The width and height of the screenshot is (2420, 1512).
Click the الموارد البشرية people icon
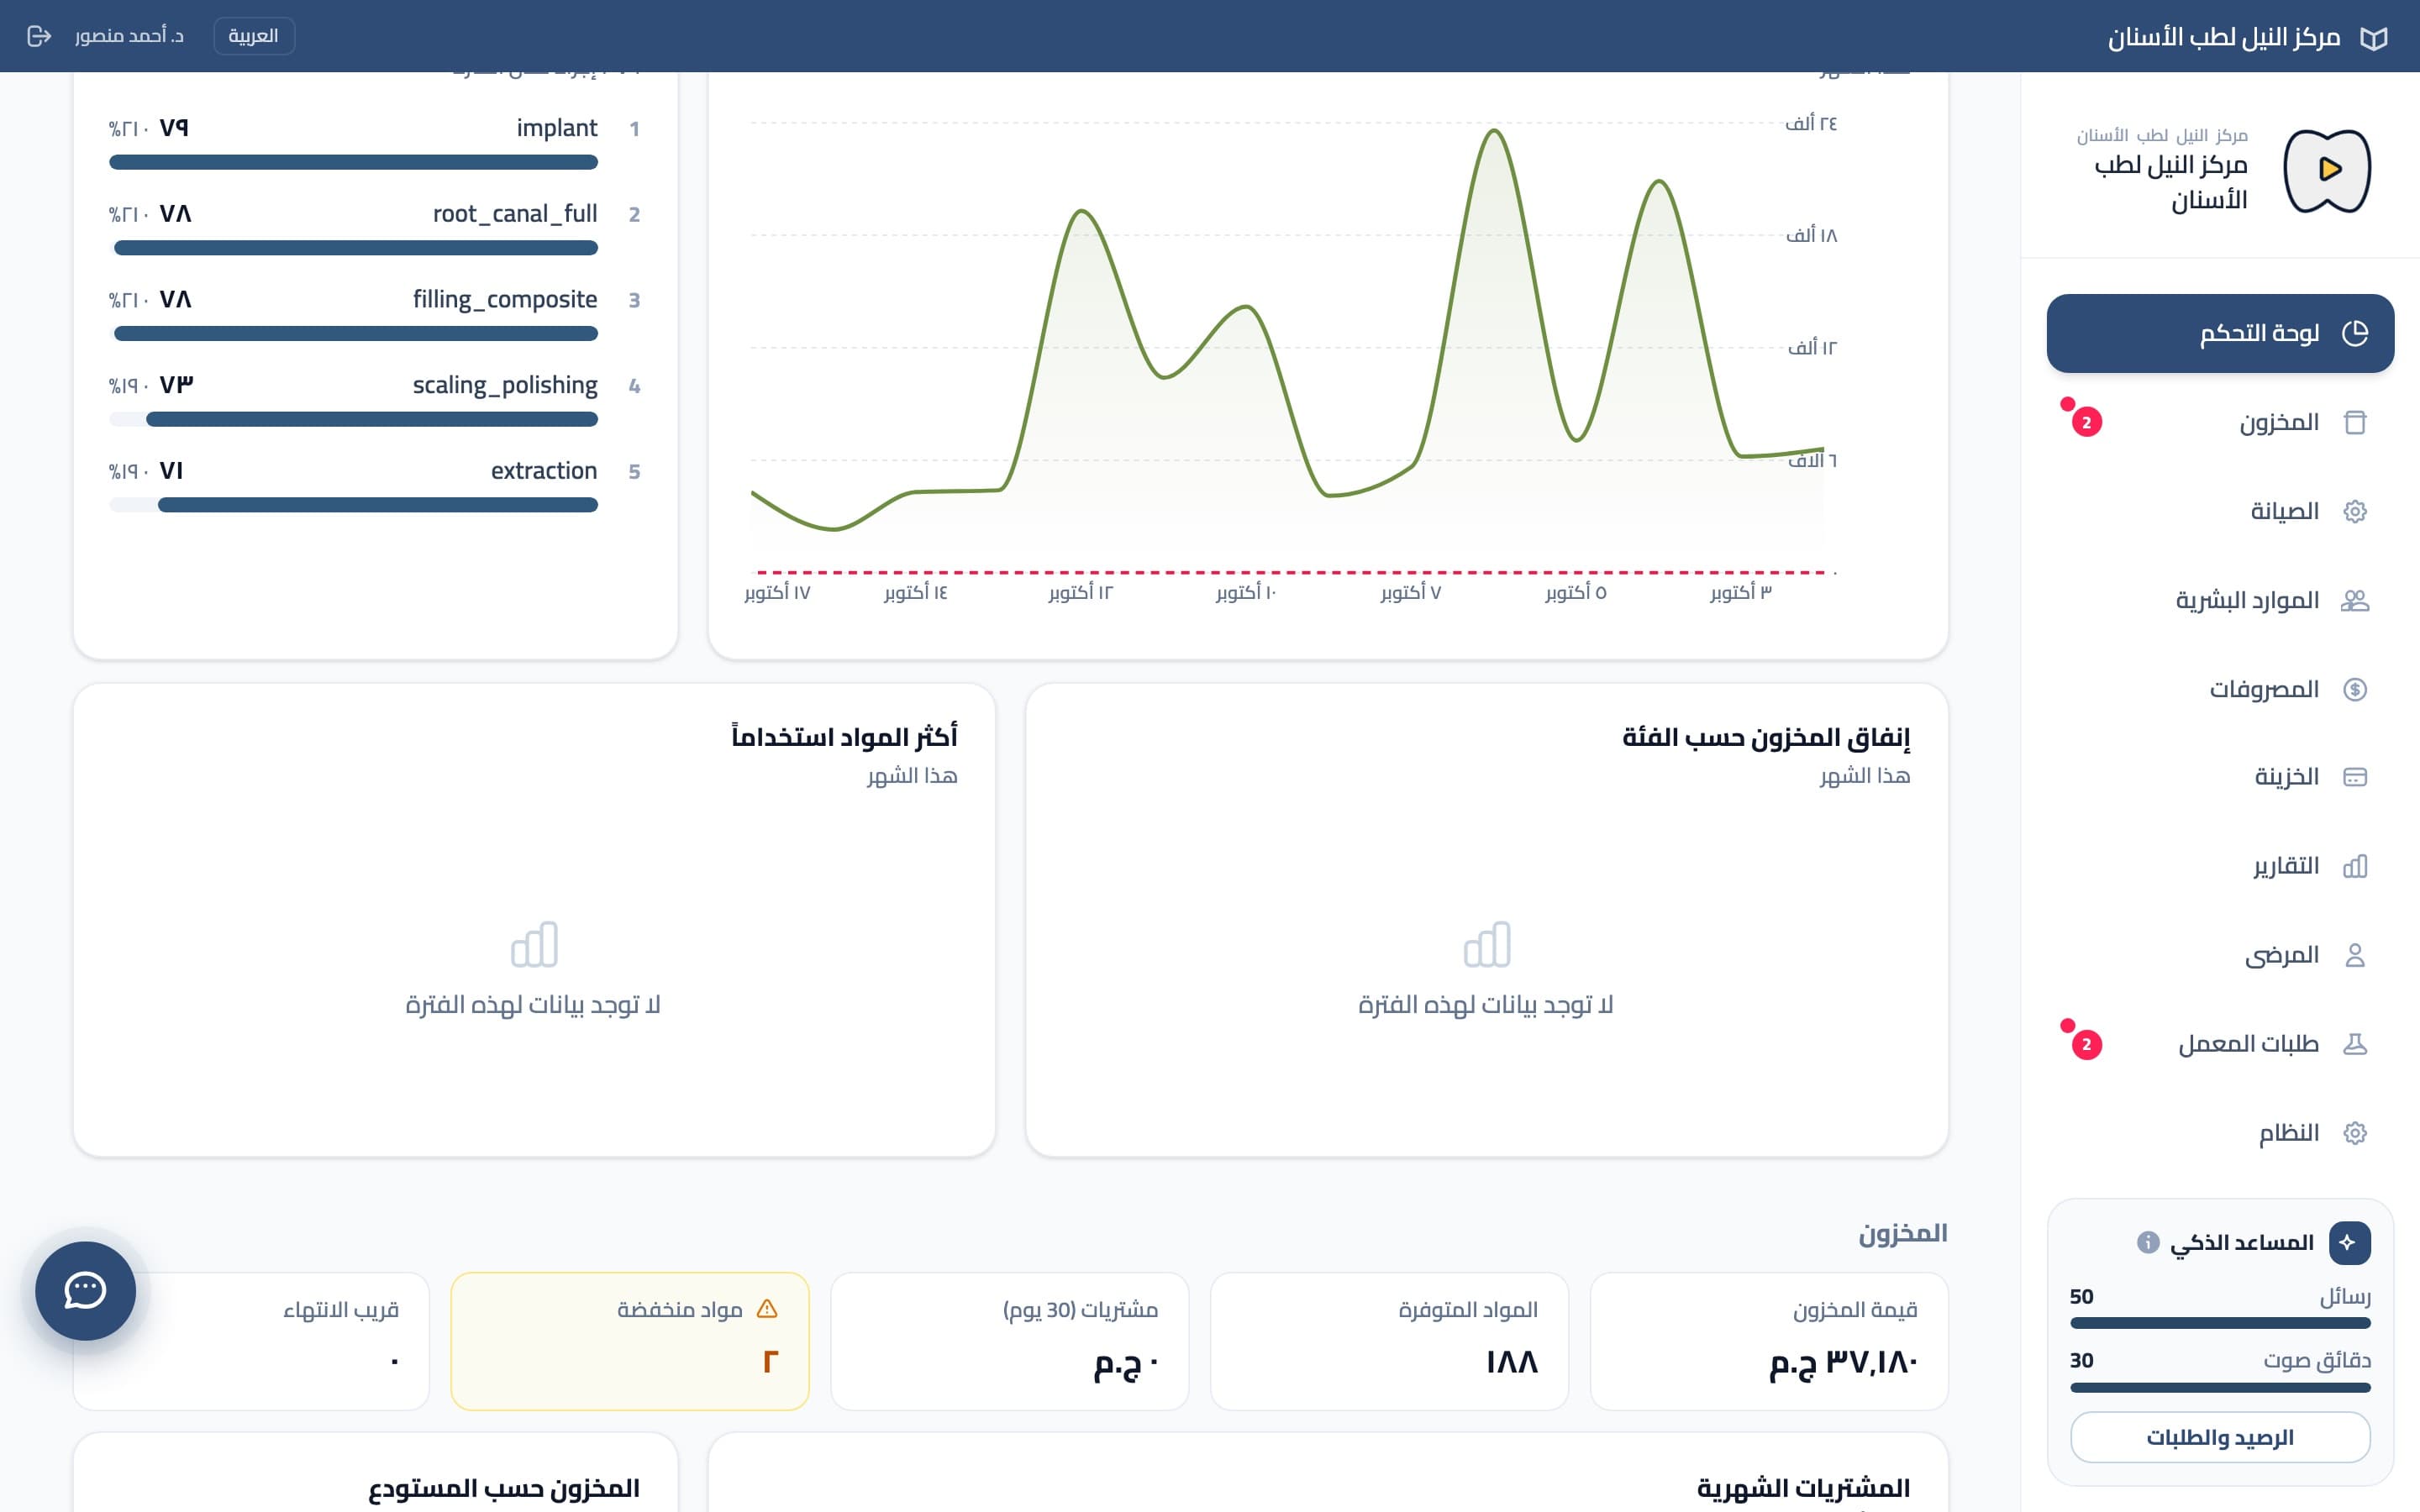coord(2355,600)
